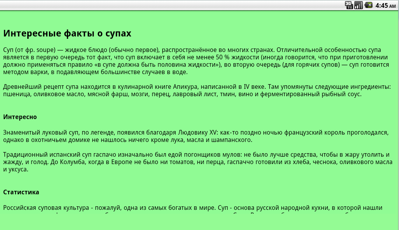
Task: Tap the 4:45 AM clock
Action: click(385, 5)
